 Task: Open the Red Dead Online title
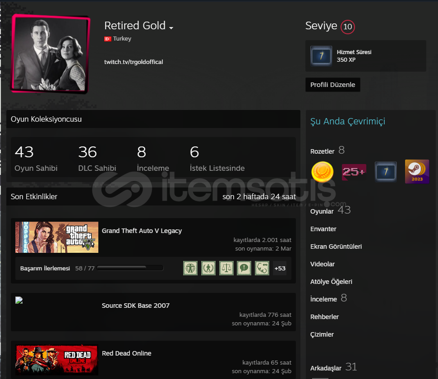coord(127,353)
